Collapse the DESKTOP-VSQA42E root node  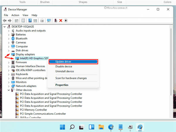[5, 27]
